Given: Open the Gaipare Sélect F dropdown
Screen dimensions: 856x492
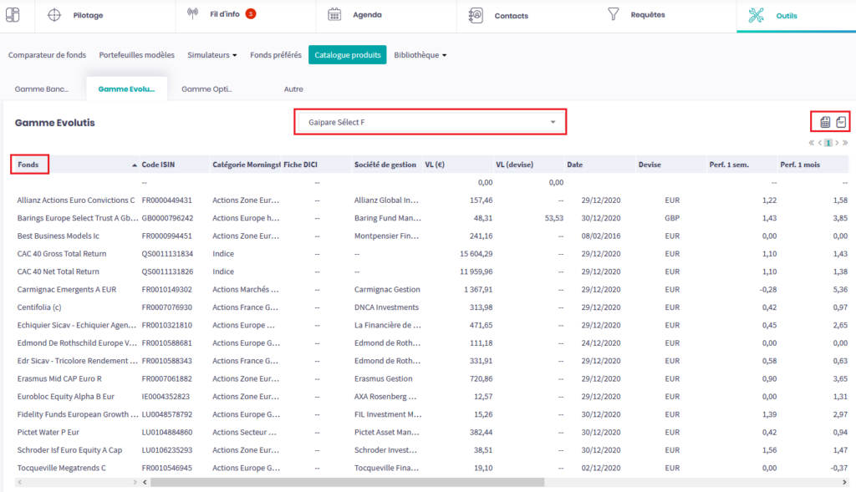Looking at the screenshot, I should tap(431, 122).
